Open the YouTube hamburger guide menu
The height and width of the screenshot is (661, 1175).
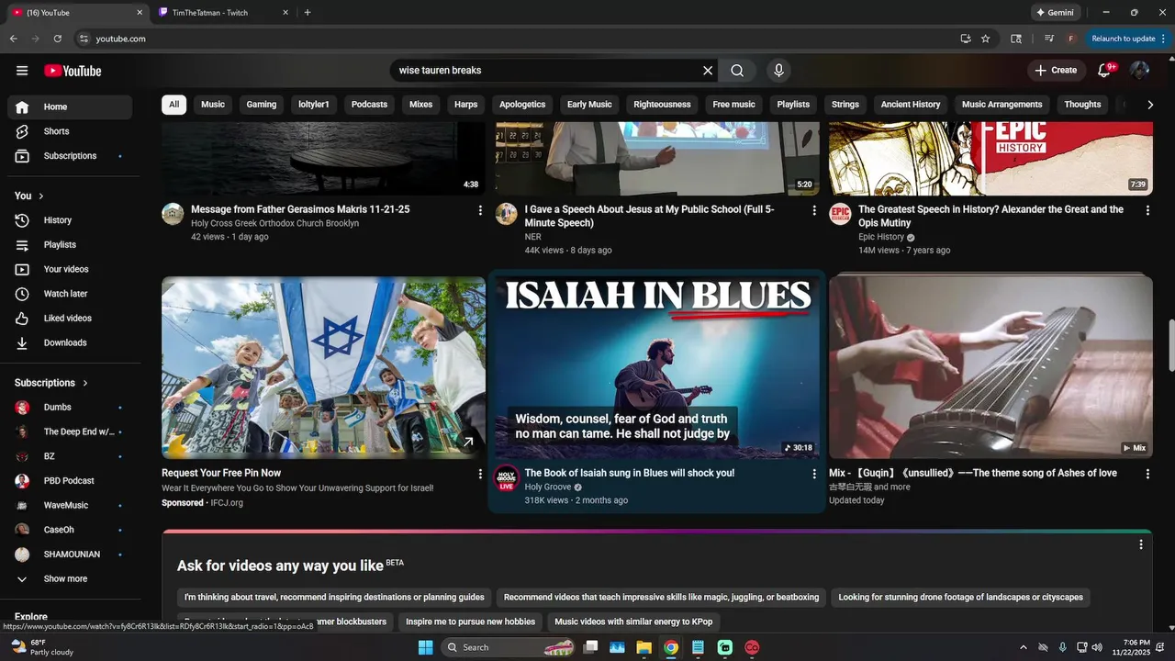coord(22,71)
